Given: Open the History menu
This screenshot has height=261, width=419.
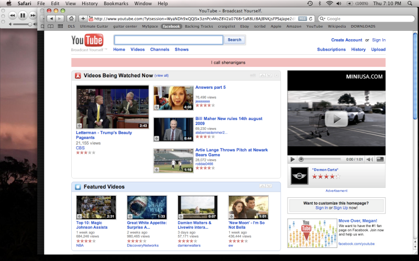Looking at the screenshot, I should coord(90,4).
